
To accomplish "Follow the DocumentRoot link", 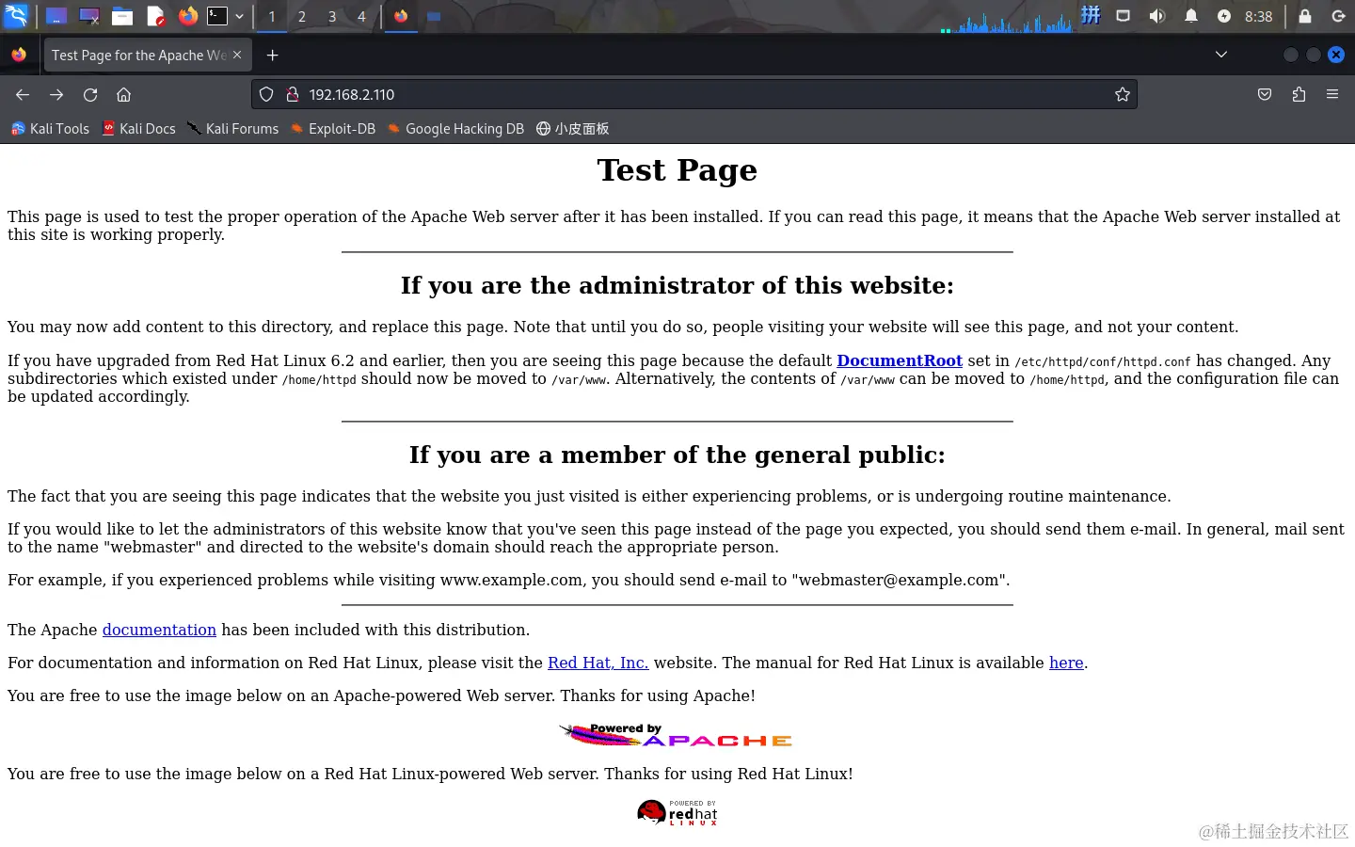I will [900, 360].
